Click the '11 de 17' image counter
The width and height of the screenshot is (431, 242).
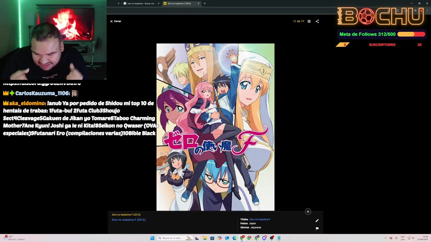coord(298,21)
